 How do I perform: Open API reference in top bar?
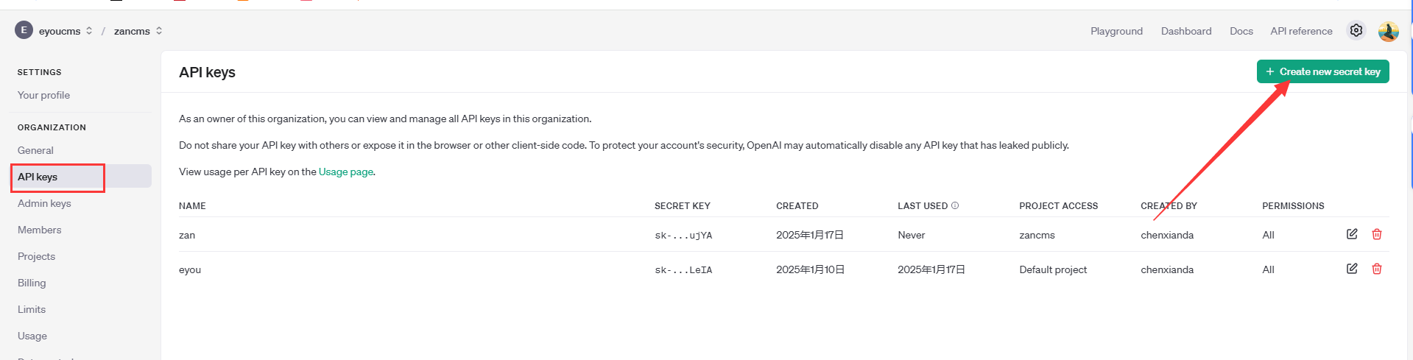[1301, 31]
